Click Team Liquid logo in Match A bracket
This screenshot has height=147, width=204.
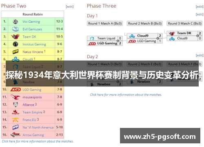[x=92, y=39]
